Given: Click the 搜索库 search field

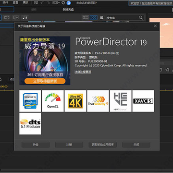Looking at the screenshot, I should point(122,18).
